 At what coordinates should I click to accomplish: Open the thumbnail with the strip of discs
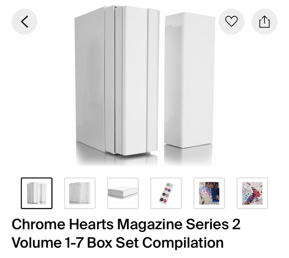(166, 193)
